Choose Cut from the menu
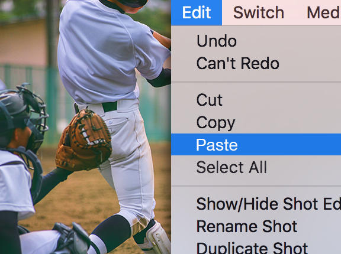This screenshot has height=254, width=341. (x=256, y=100)
